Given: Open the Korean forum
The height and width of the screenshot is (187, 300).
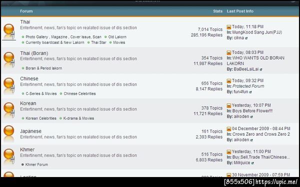Looking at the screenshot, I should click(x=28, y=103).
